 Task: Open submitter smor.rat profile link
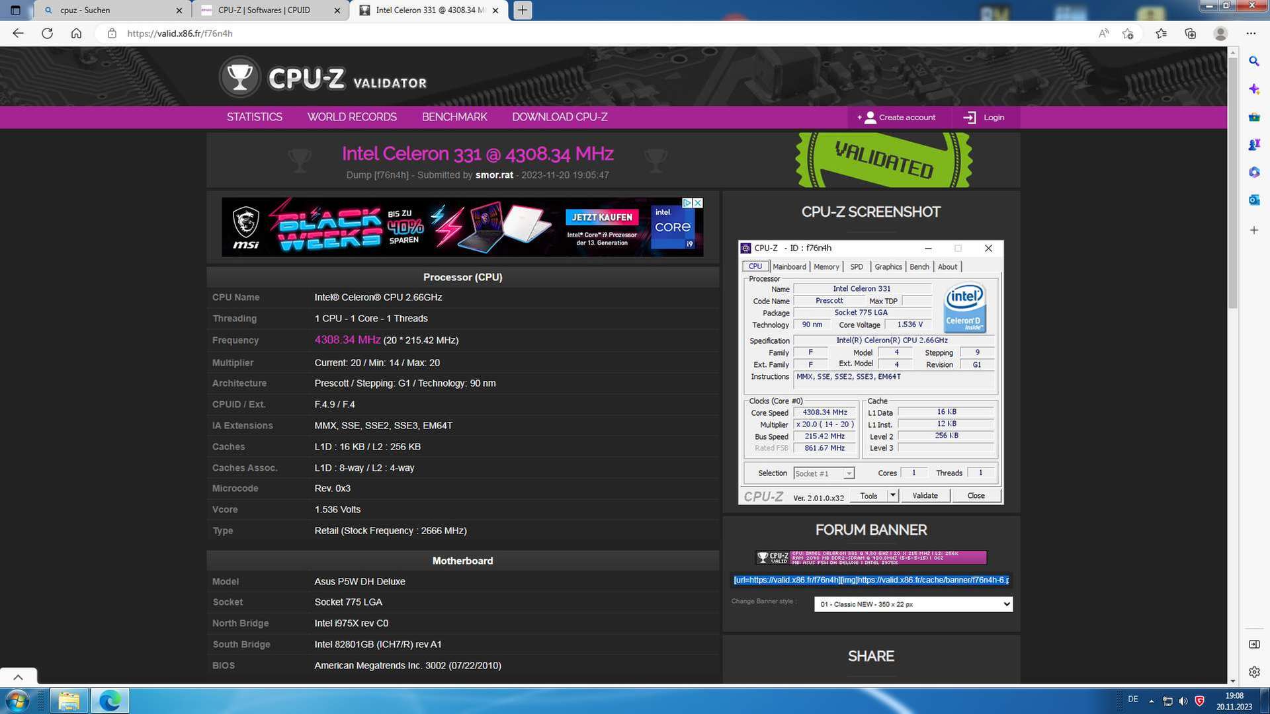click(494, 175)
